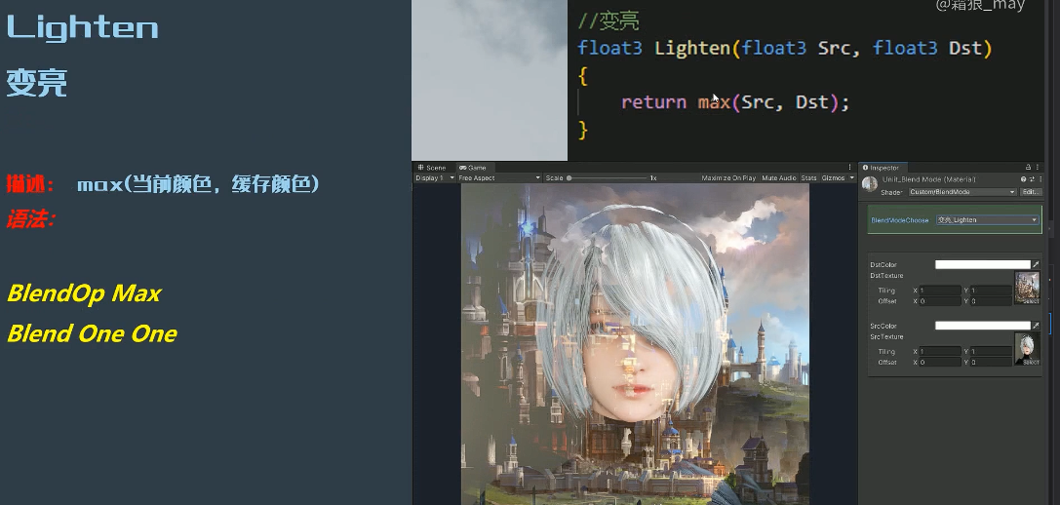Click the 'BlendModeChoose' property label
This screenshot has width=1060, height=505.
point(900,220)
